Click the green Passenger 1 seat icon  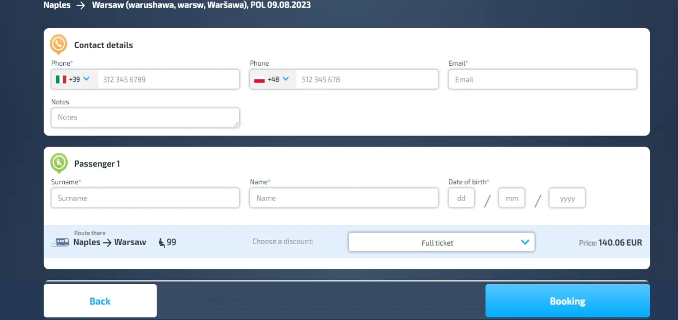point(59,163)
